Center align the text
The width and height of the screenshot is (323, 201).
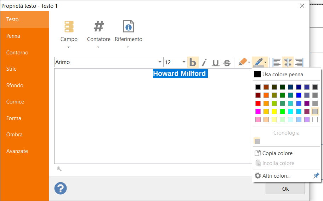click(288, 63)
